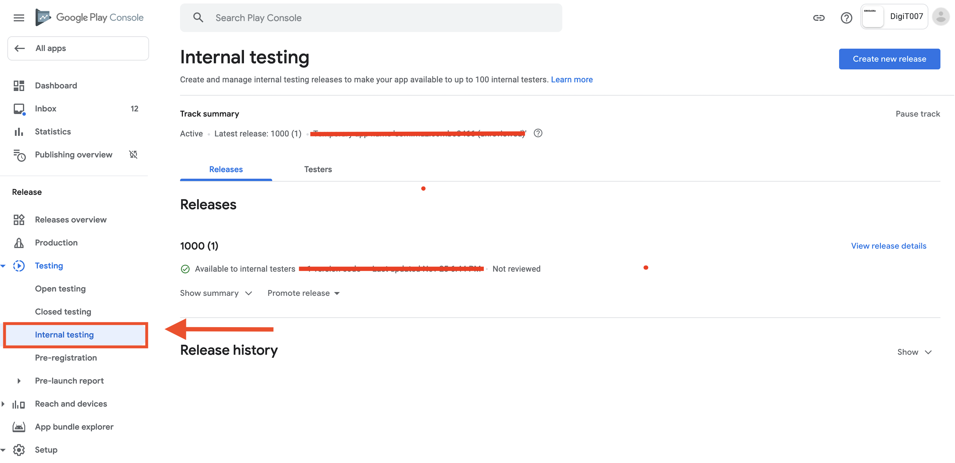Click Create new release button

pos(889,59)
